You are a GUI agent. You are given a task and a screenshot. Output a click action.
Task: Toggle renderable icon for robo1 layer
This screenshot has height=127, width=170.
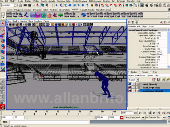(130, 84)
